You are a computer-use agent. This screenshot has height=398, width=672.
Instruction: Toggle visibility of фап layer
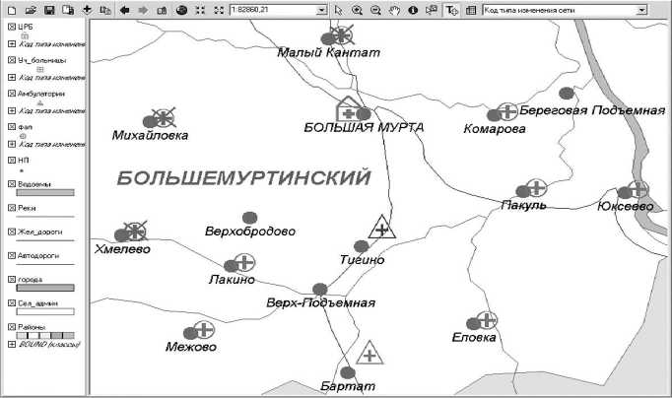(12, 127)
